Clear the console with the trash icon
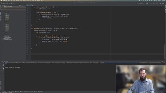Viewport: 166px width, 93px height. coord(4,70)
